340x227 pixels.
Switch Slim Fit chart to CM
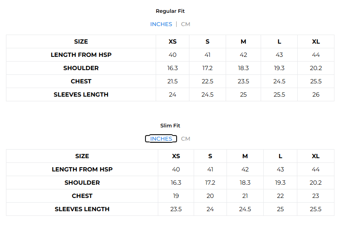click(186, 139)
